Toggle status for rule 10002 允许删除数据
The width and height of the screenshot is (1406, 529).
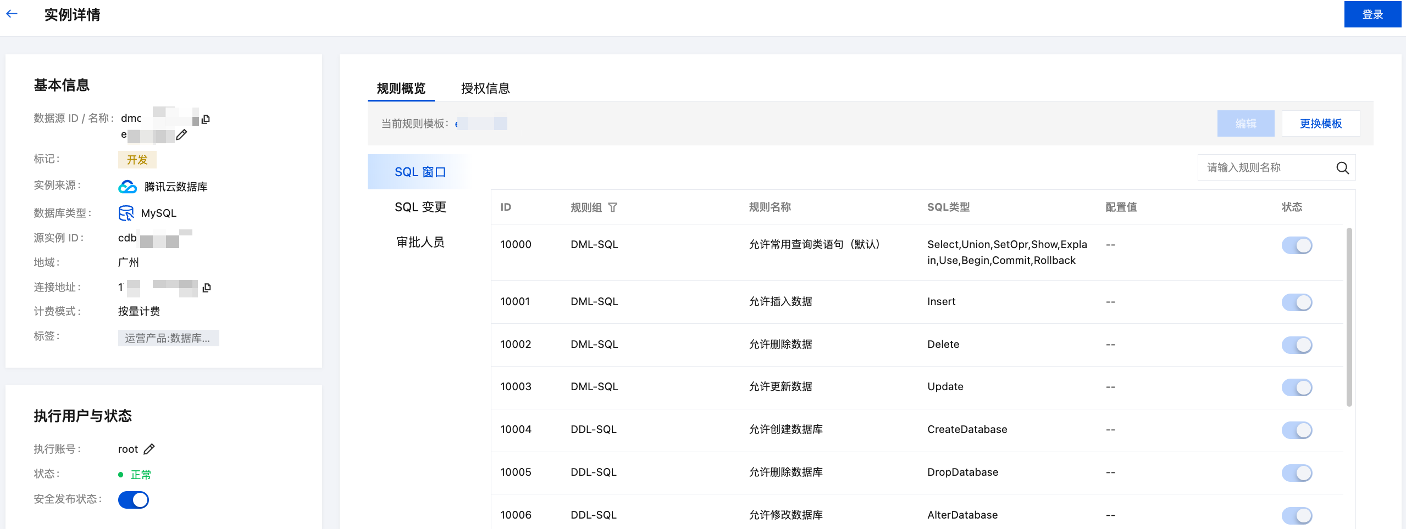(1297, 345)
